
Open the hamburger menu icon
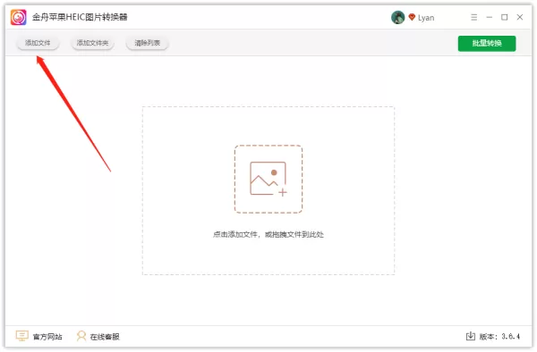click(x=474, y=17)
